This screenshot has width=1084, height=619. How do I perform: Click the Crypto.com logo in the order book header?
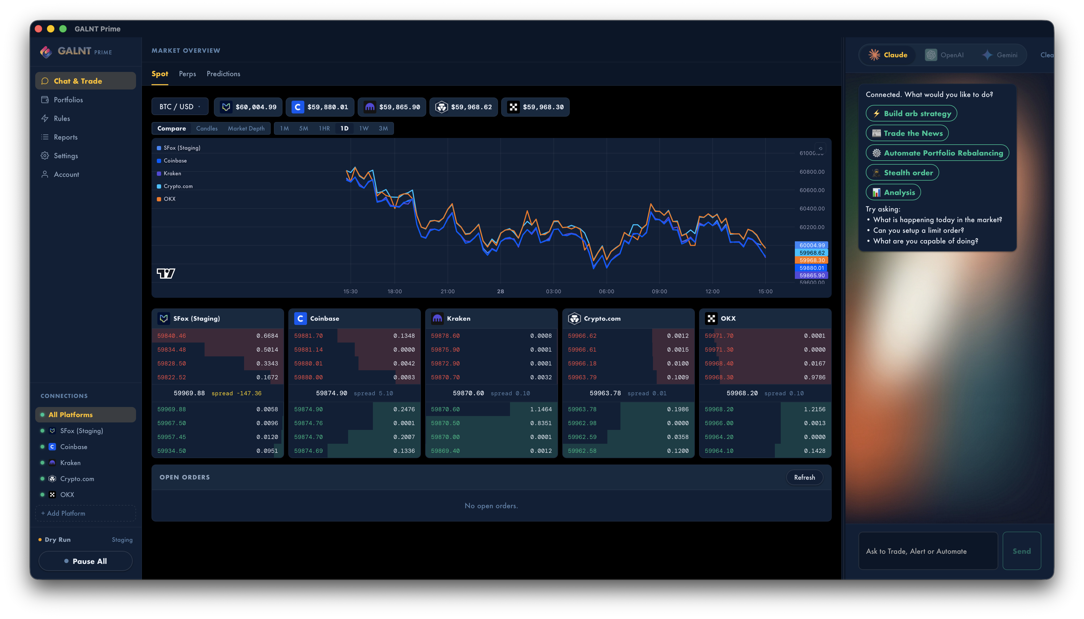[574, 319]
